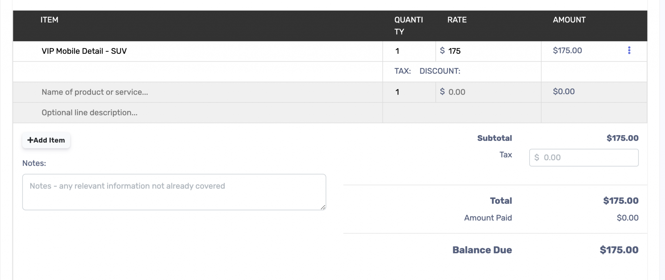Click the $0.00 amount on the blank row
This screenshot has height=280, width=665.
point(564,91)
